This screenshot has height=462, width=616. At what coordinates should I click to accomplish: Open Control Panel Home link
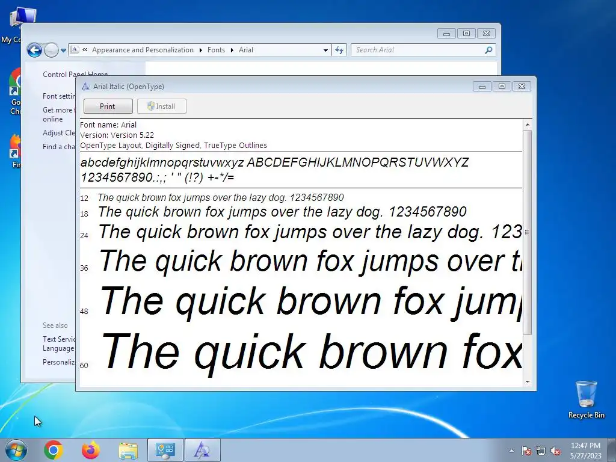pos(75,74)
